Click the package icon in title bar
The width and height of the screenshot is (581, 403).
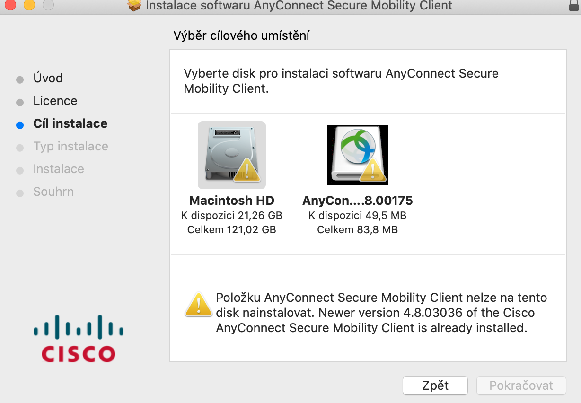pos(134,6)
